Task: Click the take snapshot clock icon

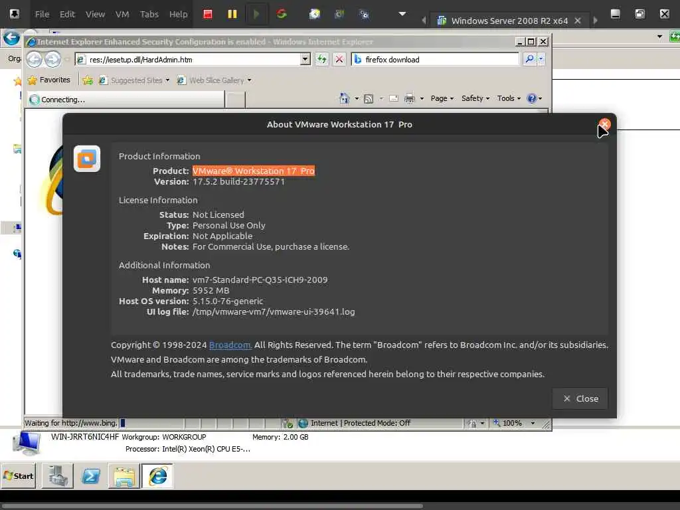Action: (x=315, y=14)
